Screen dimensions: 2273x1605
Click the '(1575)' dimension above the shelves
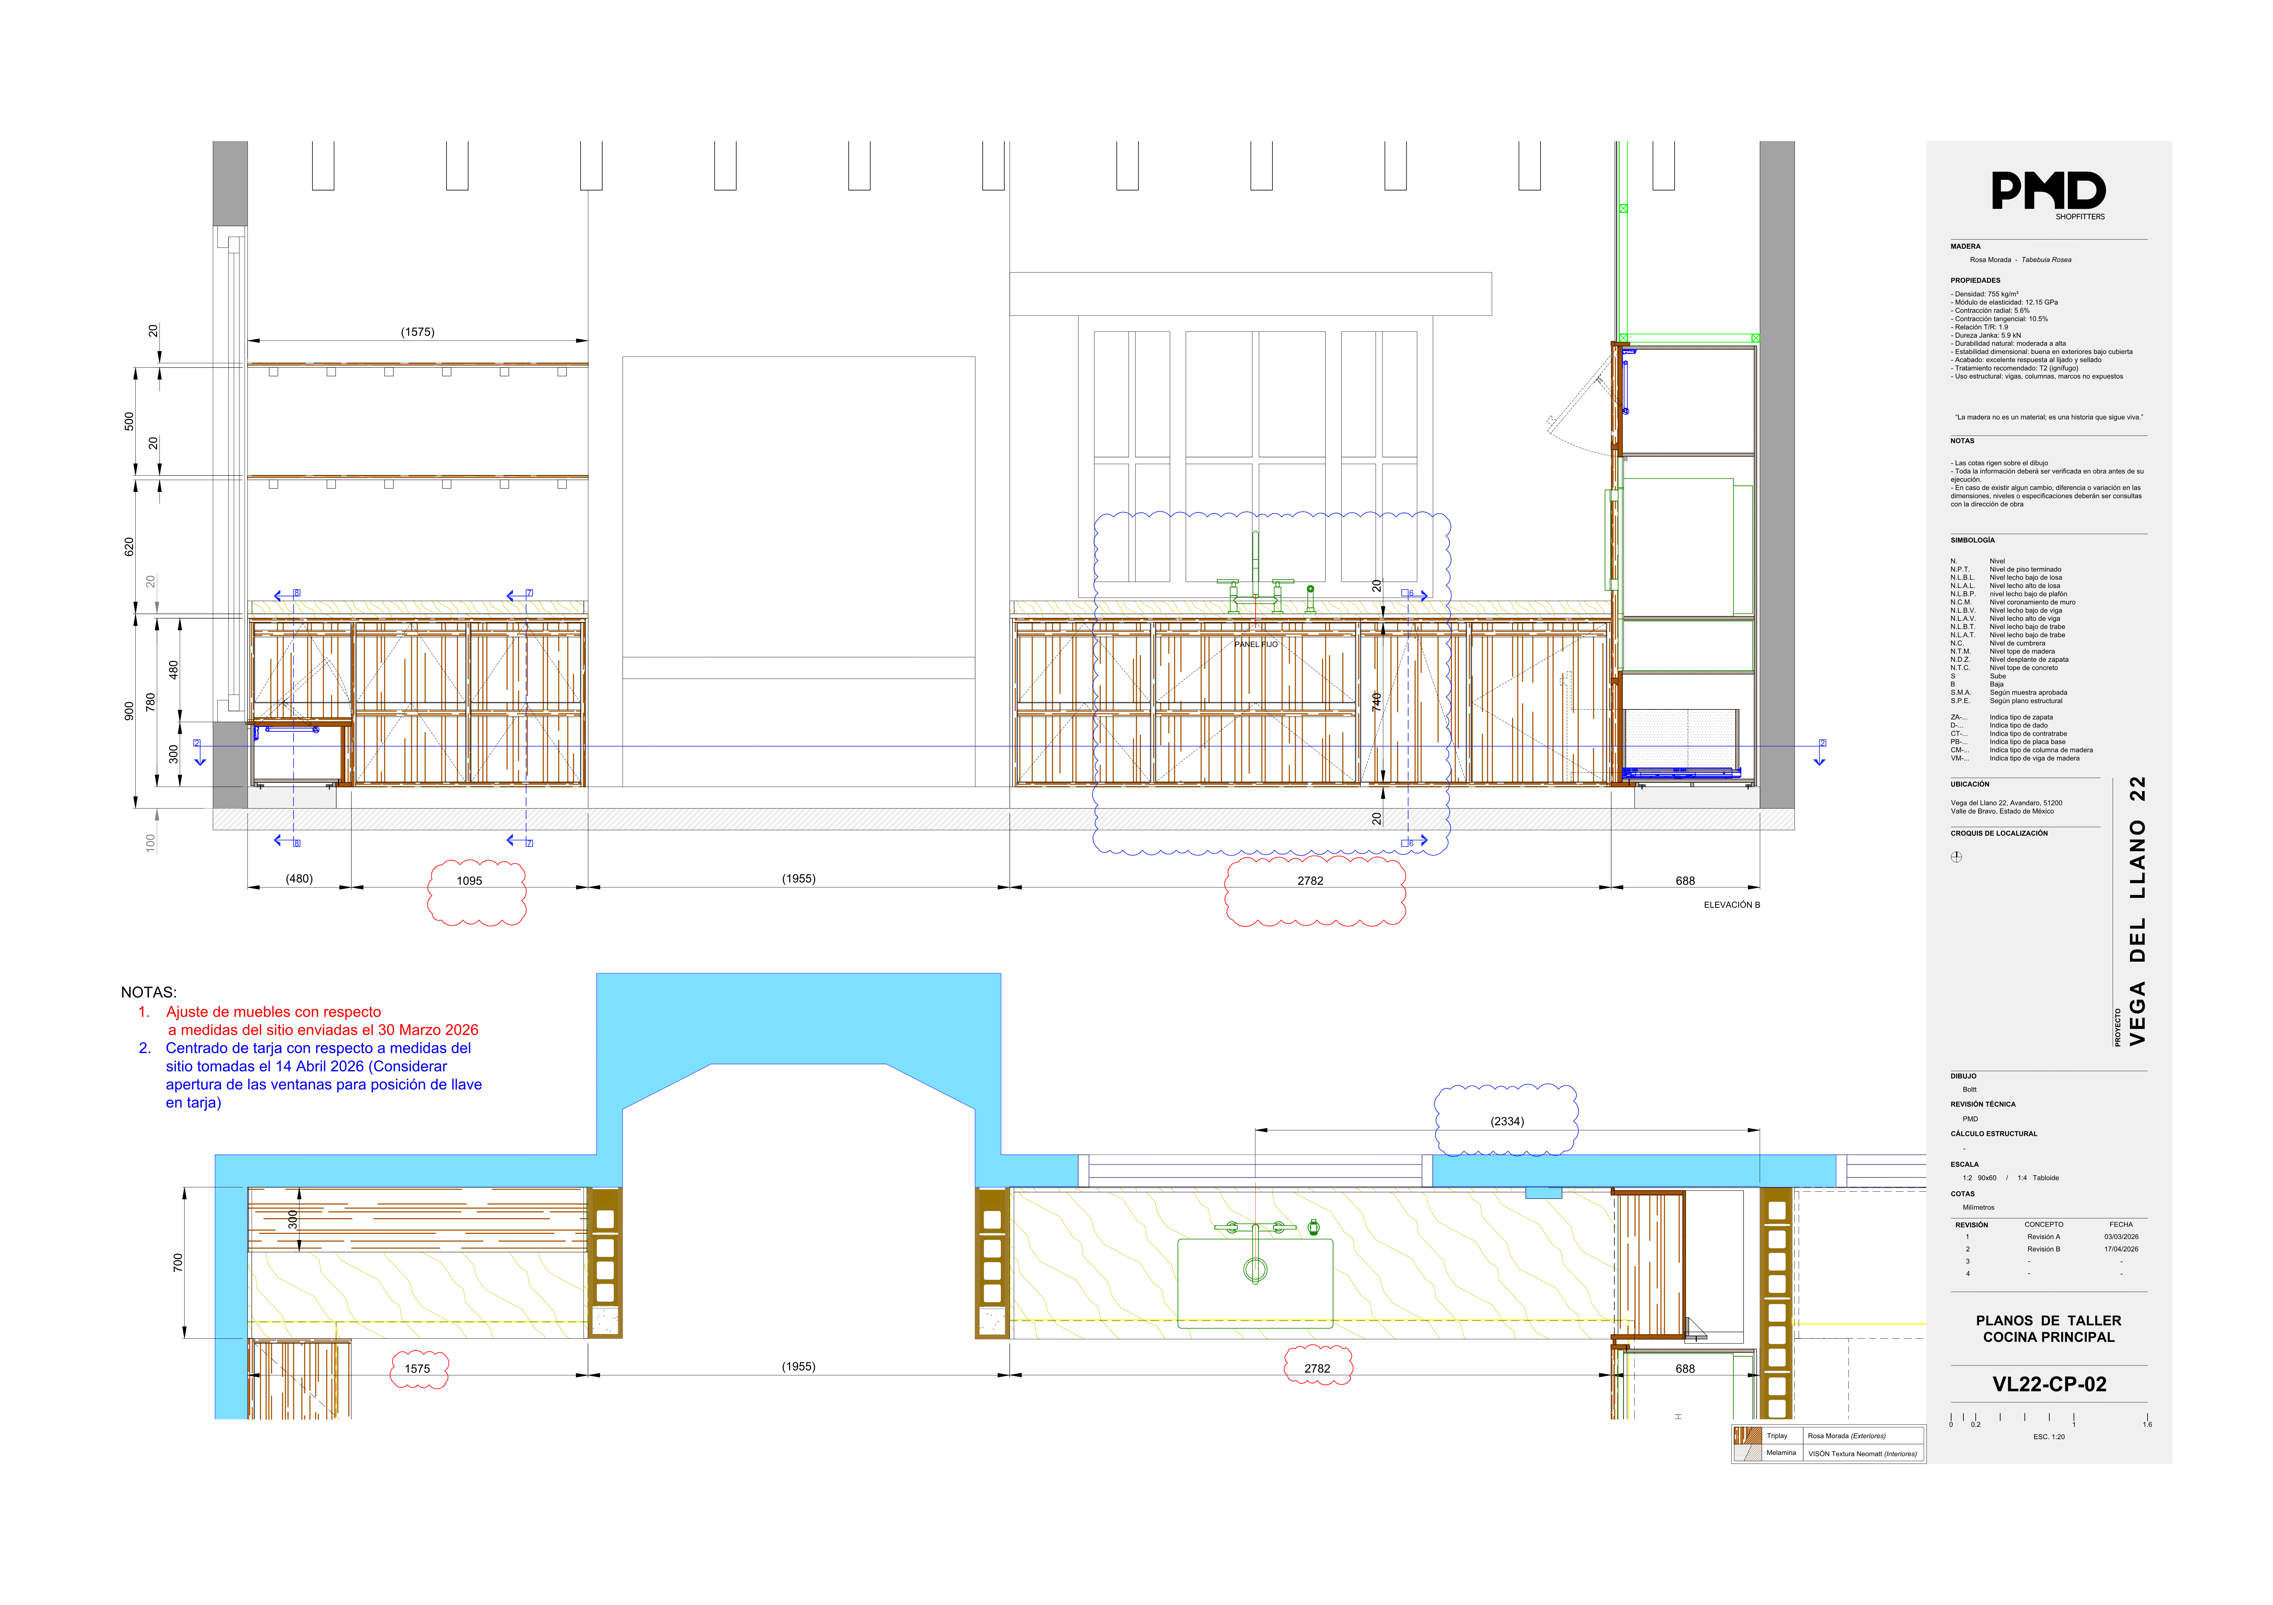[418, 333]
